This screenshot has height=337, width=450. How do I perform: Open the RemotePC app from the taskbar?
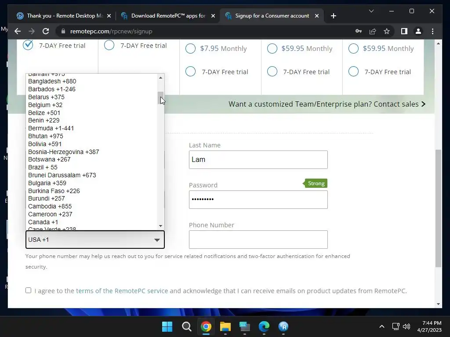pyautogui.click(x=283, y=326)
